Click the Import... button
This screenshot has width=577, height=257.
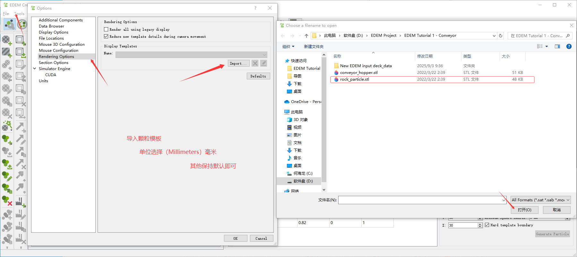pyautogui.click(x=238, y=63)
